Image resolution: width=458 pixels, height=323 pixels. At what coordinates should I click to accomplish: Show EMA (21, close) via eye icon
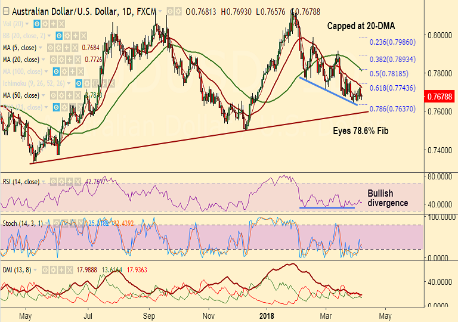(x=56, y=107)
